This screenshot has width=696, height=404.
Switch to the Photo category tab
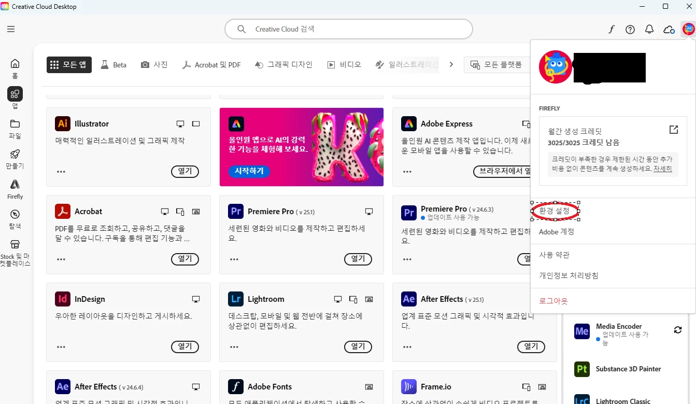pos(154,65)
